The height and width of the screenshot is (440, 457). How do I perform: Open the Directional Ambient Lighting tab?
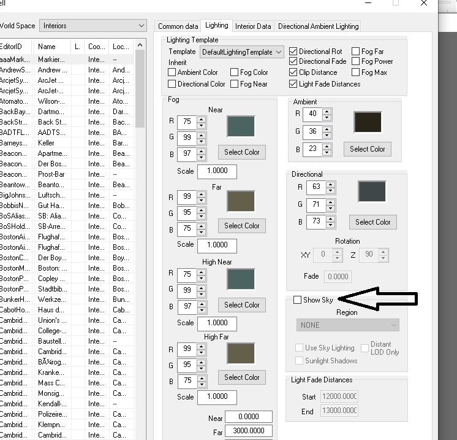tap(318, 26)
